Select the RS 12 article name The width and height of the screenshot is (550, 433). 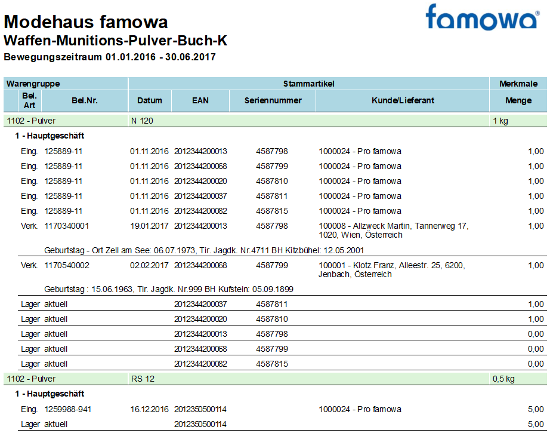(143, 379)
